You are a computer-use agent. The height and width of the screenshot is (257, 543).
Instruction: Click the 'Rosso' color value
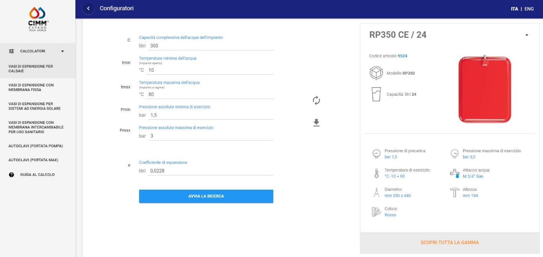tap(390, 215)
